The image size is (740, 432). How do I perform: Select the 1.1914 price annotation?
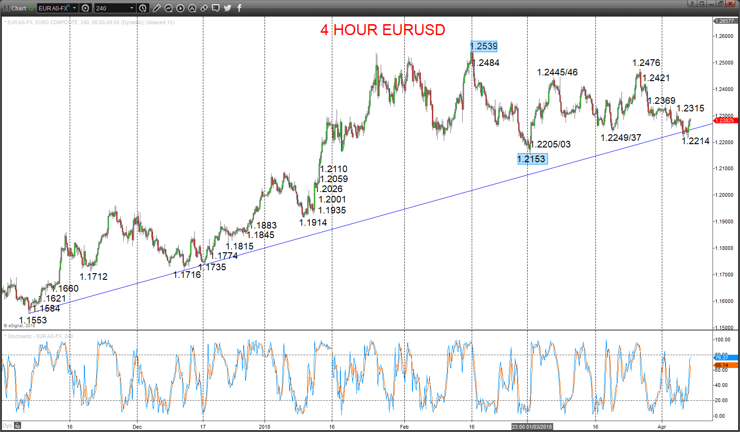(x=313, y=222)
